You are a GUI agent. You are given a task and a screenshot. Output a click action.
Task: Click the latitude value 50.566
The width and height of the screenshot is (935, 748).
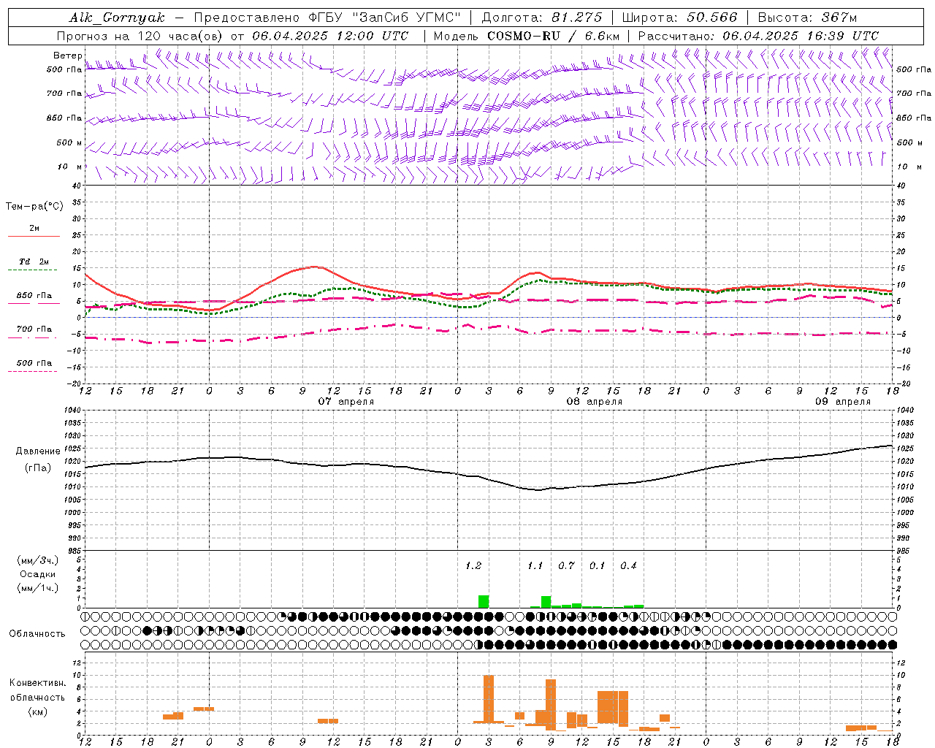click(713, 18)
